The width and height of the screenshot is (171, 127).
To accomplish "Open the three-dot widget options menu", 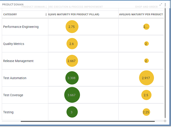I will click(x=165, y=4).
